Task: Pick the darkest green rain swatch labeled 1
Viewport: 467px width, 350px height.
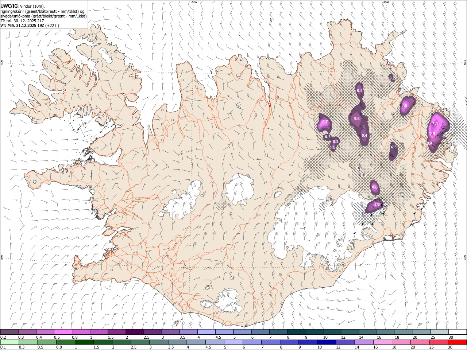Action: point(84,342)
